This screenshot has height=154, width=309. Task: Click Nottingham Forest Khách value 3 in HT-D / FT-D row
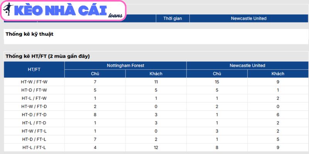[156, 115]
